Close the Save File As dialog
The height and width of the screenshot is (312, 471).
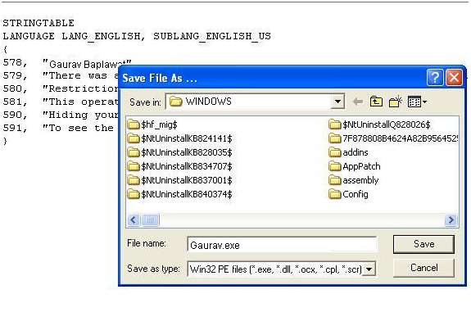[x=454, y=78]
